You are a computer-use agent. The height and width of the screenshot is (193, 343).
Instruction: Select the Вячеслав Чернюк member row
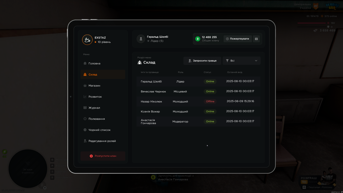point(198,91)
